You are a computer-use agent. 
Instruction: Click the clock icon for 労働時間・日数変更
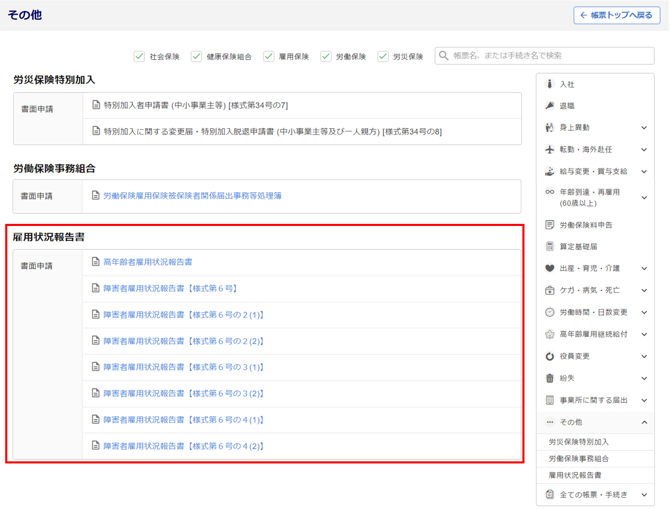click(x=549, y=312)
